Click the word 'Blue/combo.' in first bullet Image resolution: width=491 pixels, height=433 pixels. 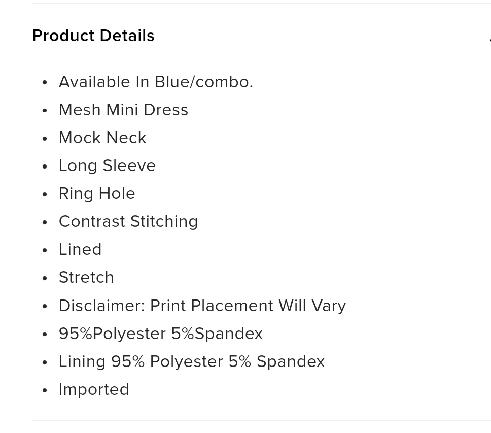(204, 82)
